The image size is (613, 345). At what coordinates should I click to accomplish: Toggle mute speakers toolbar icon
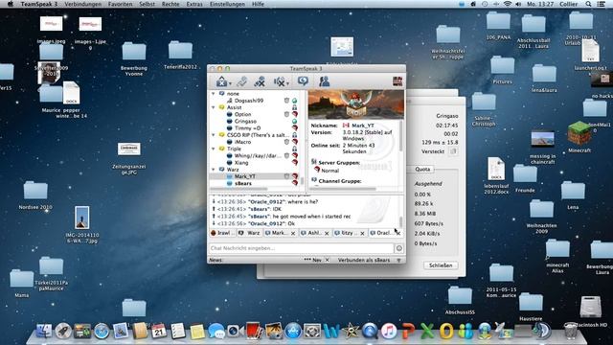(x=280, y=81)
